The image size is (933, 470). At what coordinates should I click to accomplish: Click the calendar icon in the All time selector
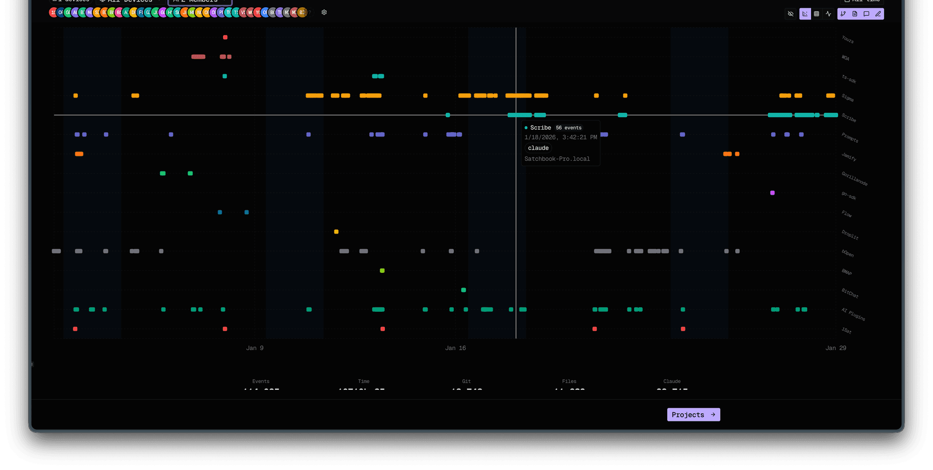coord(846,1)
